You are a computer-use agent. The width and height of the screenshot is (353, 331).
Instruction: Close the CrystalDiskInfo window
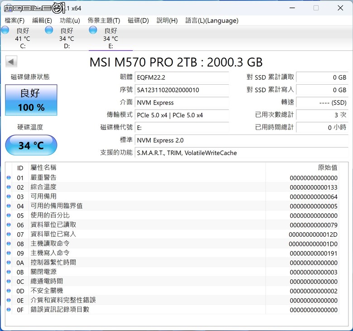point(340,8)
